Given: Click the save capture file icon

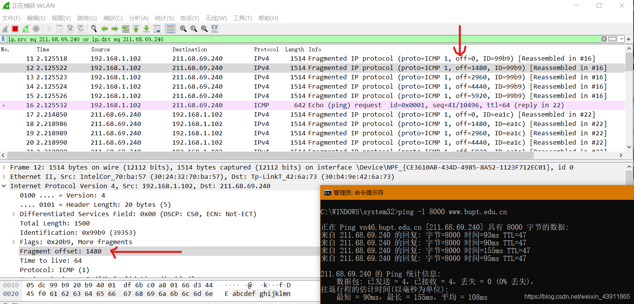Looking at the screenshot, I should pos(60,29).
